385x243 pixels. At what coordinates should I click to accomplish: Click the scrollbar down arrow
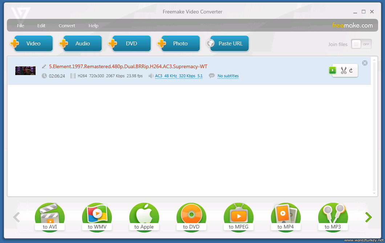pos(374,193)
